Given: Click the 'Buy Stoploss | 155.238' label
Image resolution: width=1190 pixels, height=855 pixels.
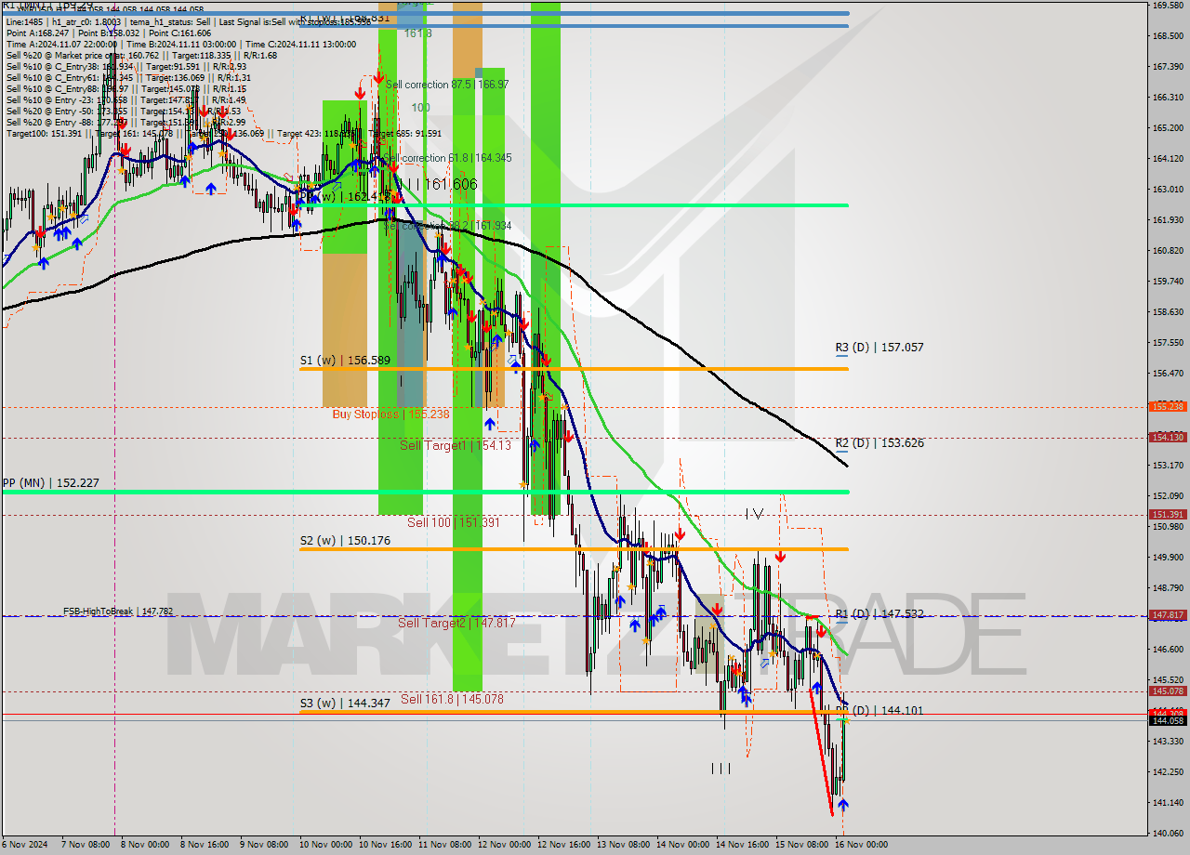Looking at the screenshot, I should (x=390, y=414).
